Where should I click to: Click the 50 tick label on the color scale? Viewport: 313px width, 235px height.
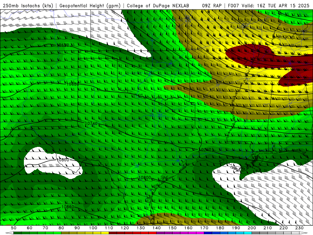pos(14,228)
